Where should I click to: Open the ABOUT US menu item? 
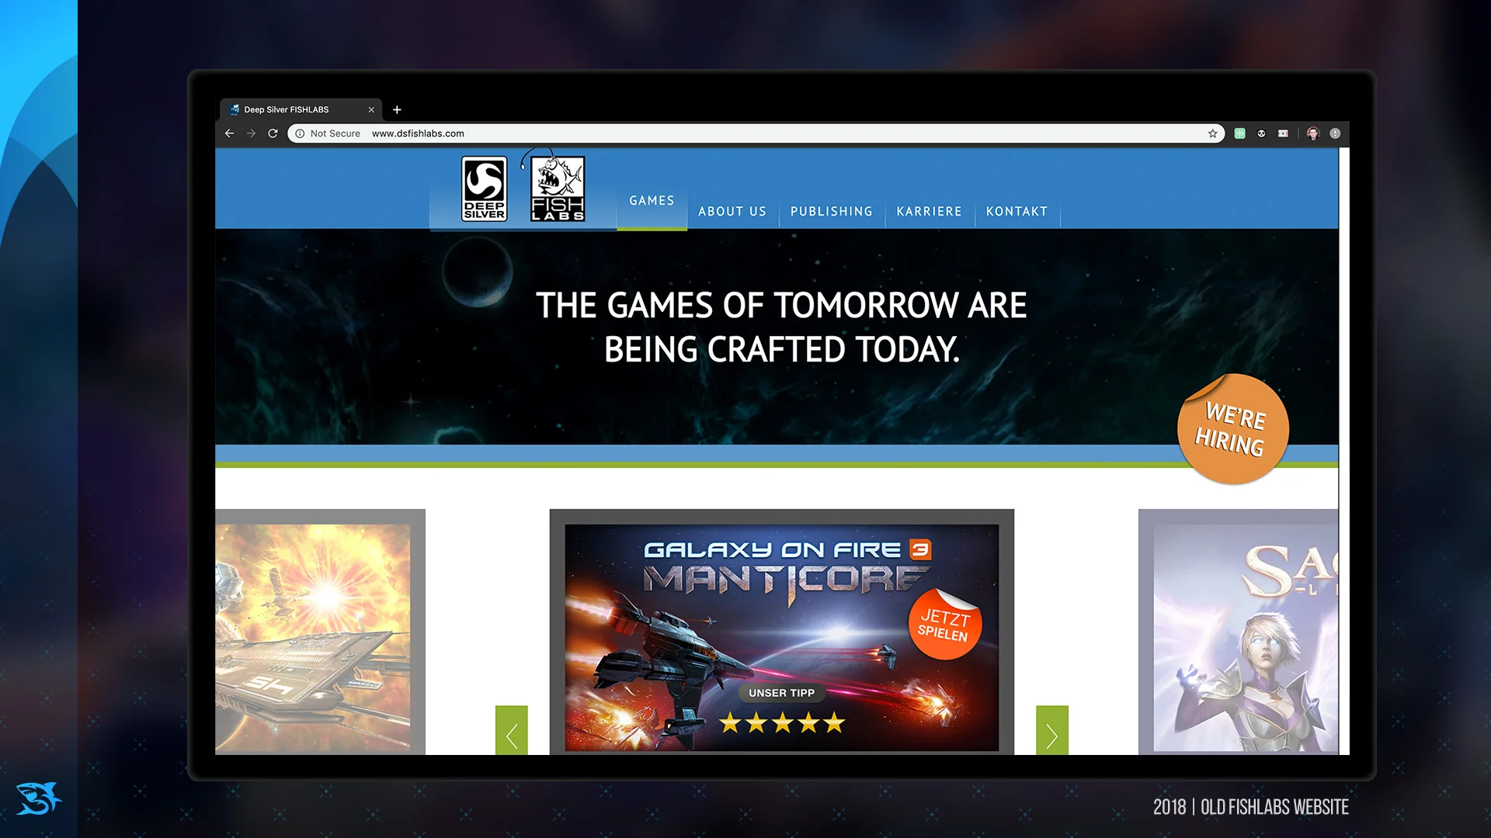click(x=732, y=211)
